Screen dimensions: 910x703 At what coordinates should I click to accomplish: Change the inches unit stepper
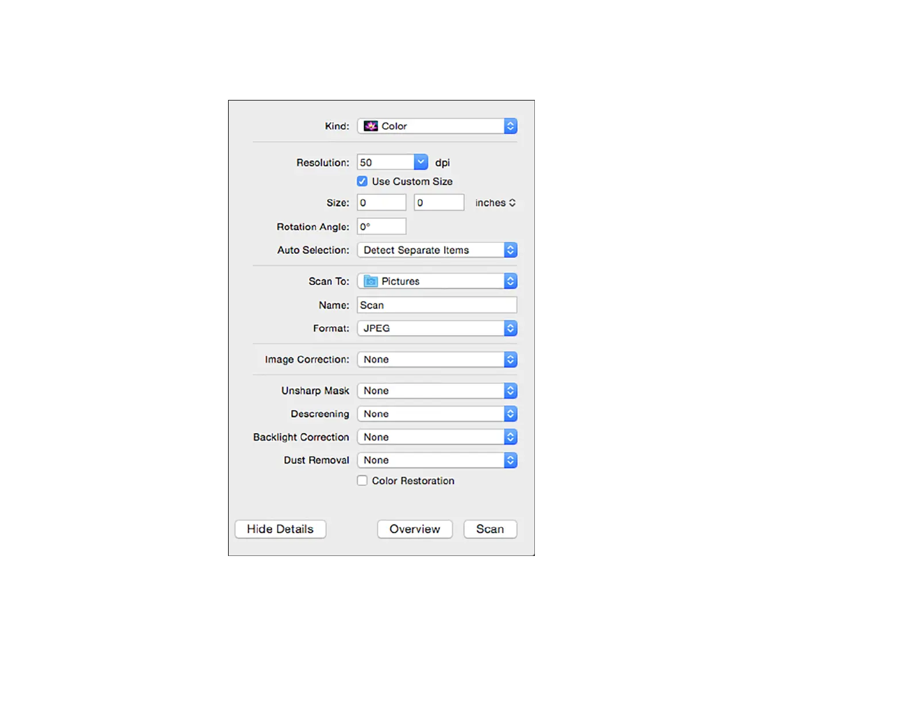(x=495, y=203)
